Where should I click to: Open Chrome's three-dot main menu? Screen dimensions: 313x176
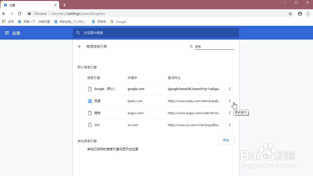[x=308, y=14]
